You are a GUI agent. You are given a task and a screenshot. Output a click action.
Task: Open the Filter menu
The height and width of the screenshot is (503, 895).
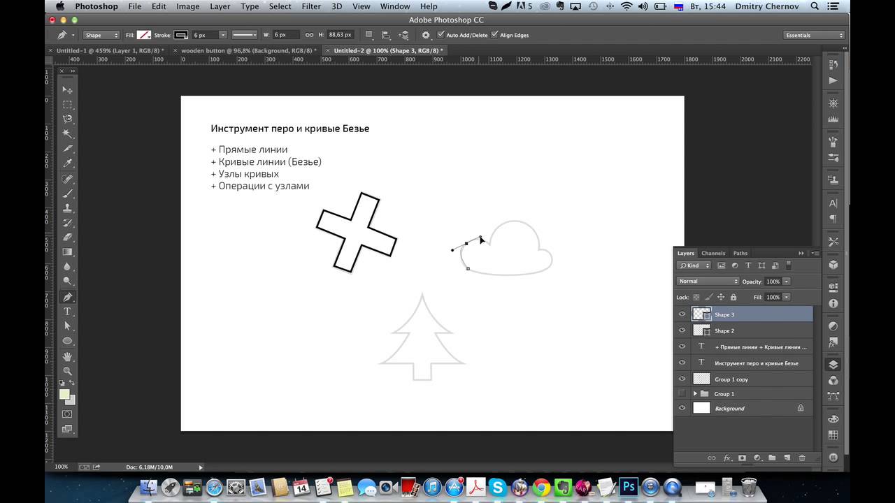point(311,6)
